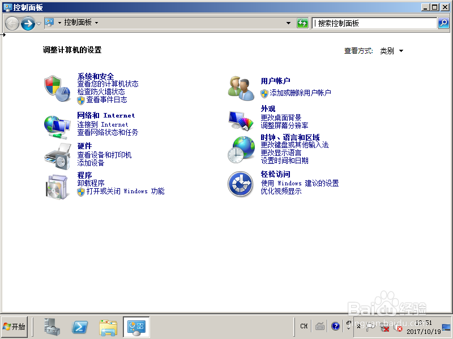Screen dimensions: 453x339
Task: Open the 系统和安全 heading link
Action: 96,76
